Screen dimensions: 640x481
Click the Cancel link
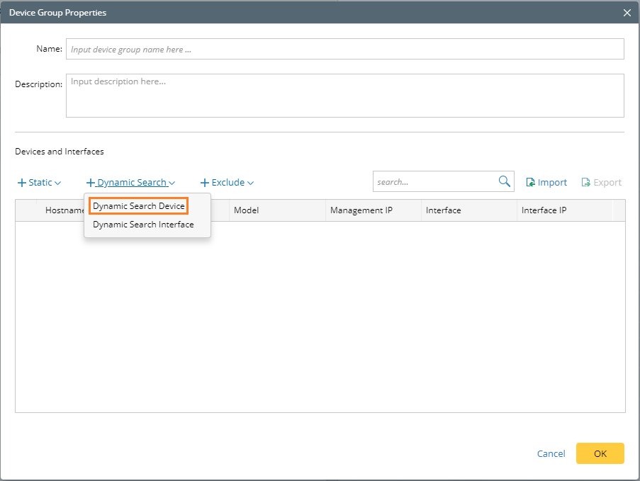tap(551, 453)
